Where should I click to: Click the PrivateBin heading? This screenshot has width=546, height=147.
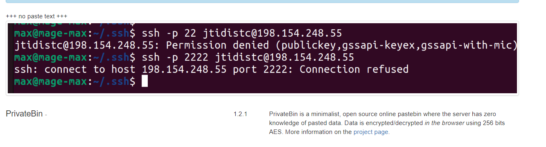tap(24, 114)
